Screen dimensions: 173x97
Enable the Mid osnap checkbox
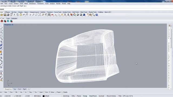coord(14,92)
